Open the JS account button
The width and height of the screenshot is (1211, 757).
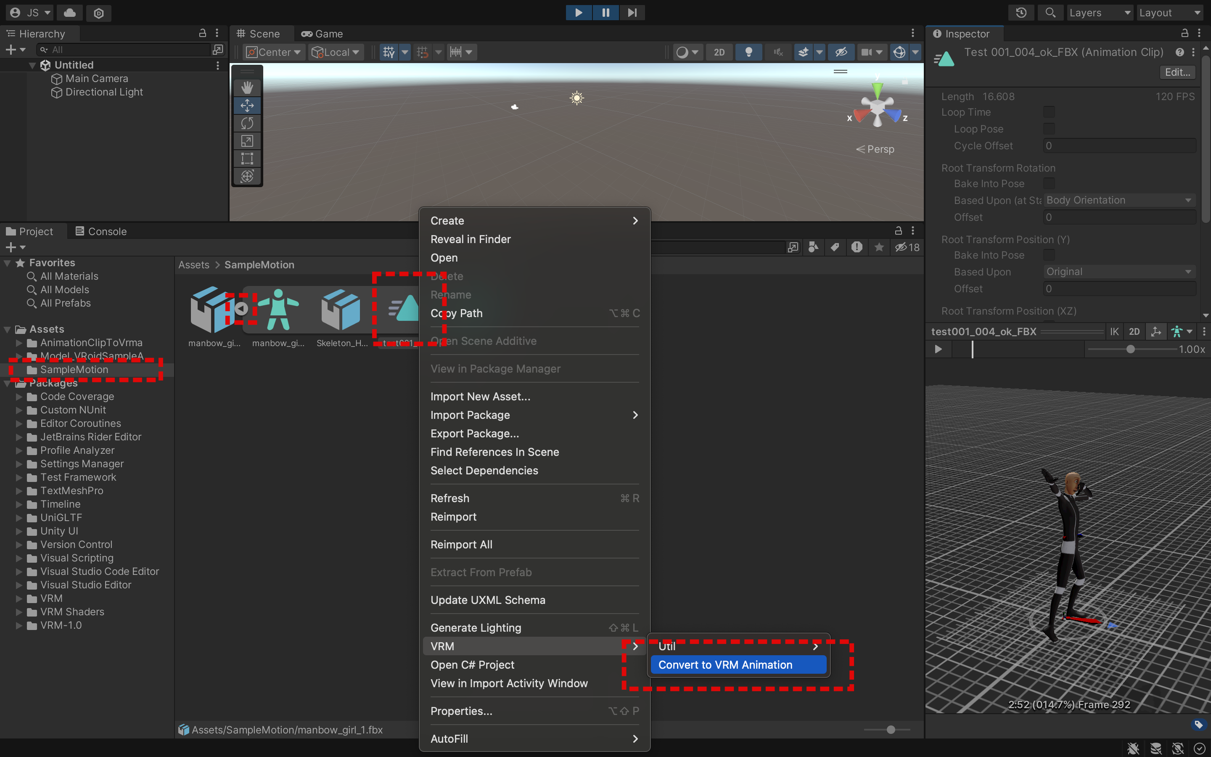(x=30, y=13)
